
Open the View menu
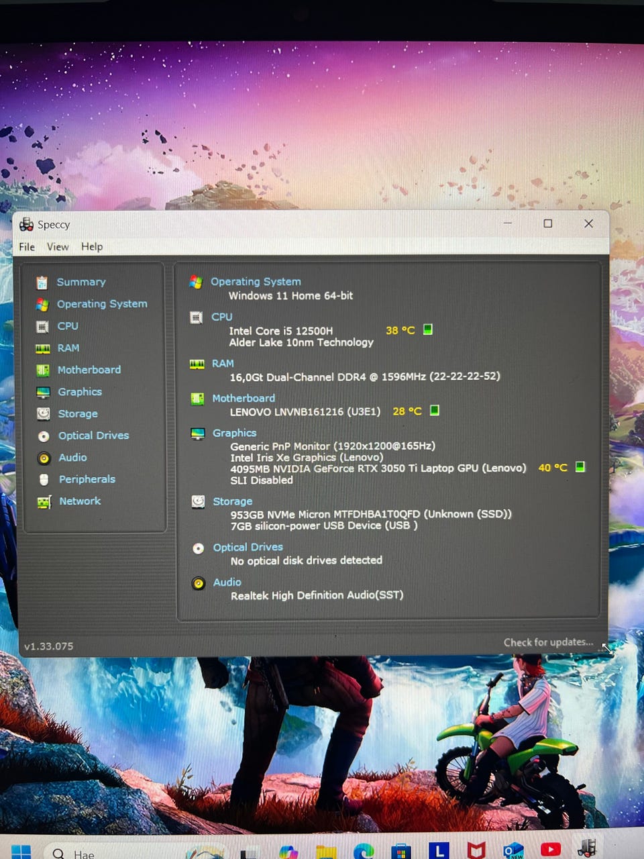point(58,247)
